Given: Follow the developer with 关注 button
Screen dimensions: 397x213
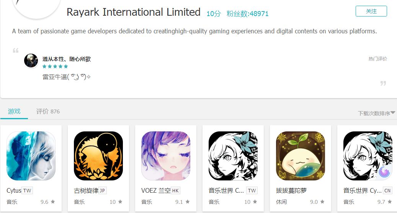Looking at the screenshot, I should (371, 11).
